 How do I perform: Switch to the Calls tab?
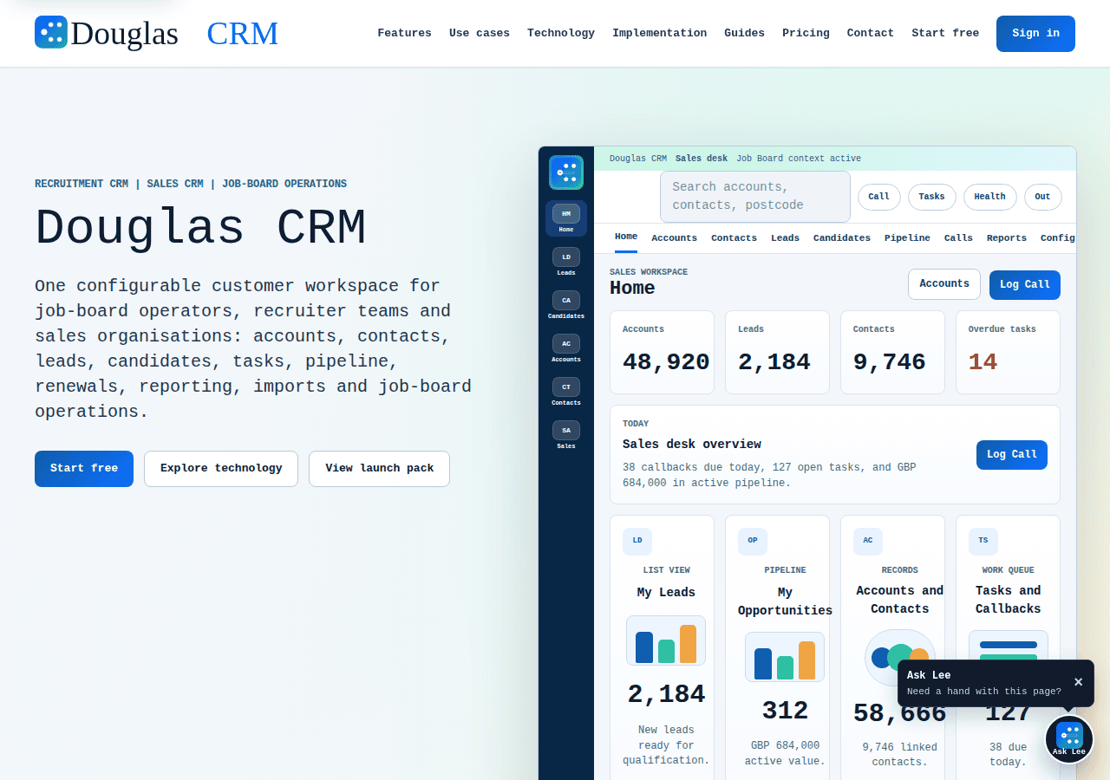click(958, 238)
